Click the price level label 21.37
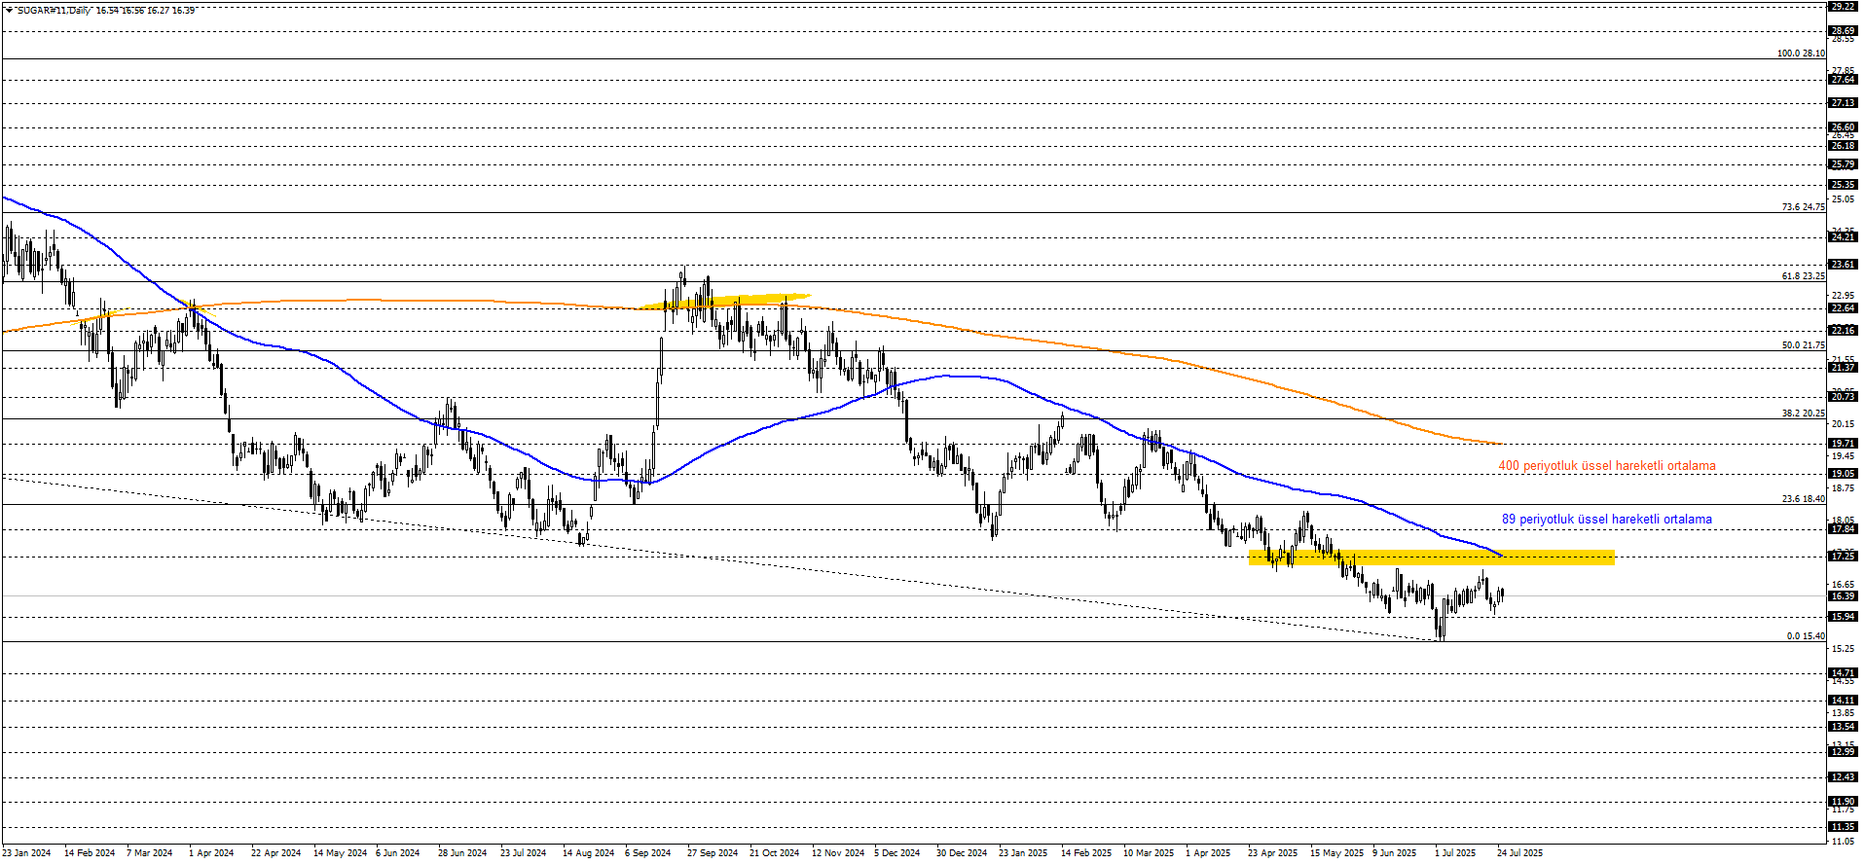Viewport: 1865px width, 864px height. 1843,368
